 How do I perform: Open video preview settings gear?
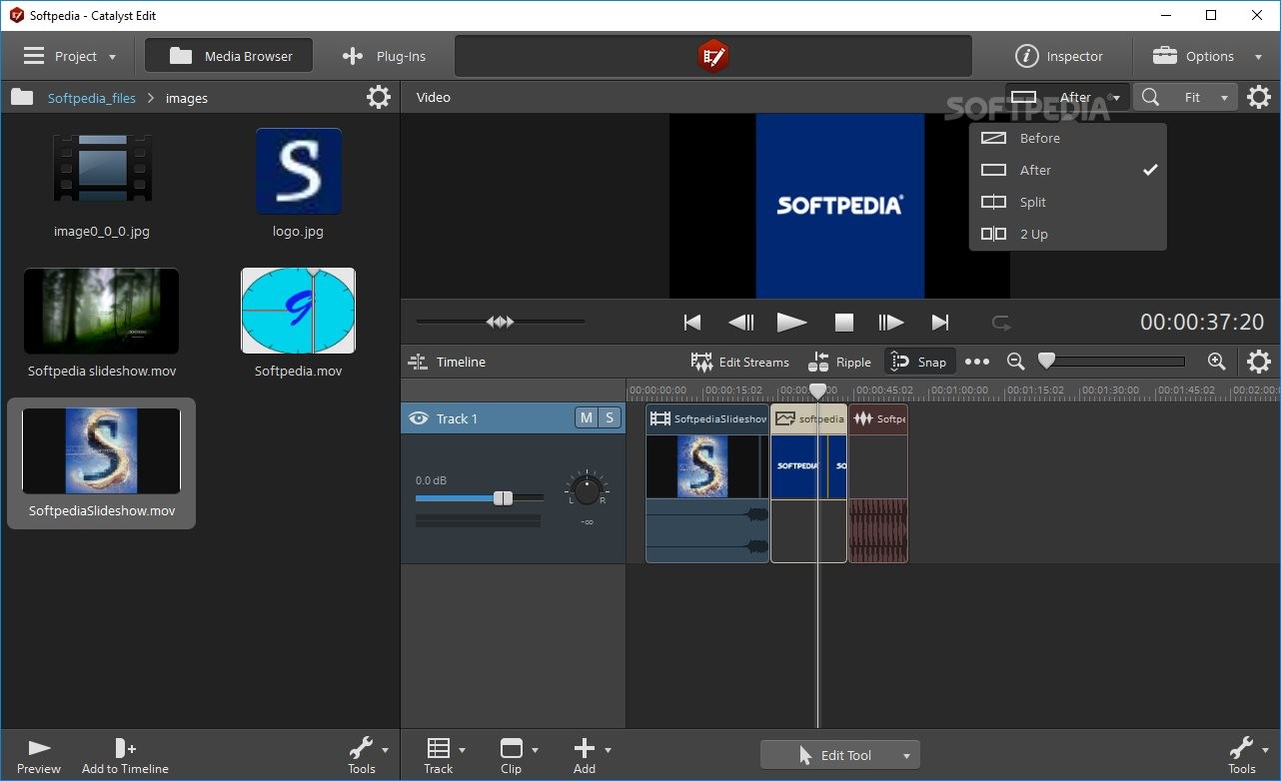(1259, 97)
